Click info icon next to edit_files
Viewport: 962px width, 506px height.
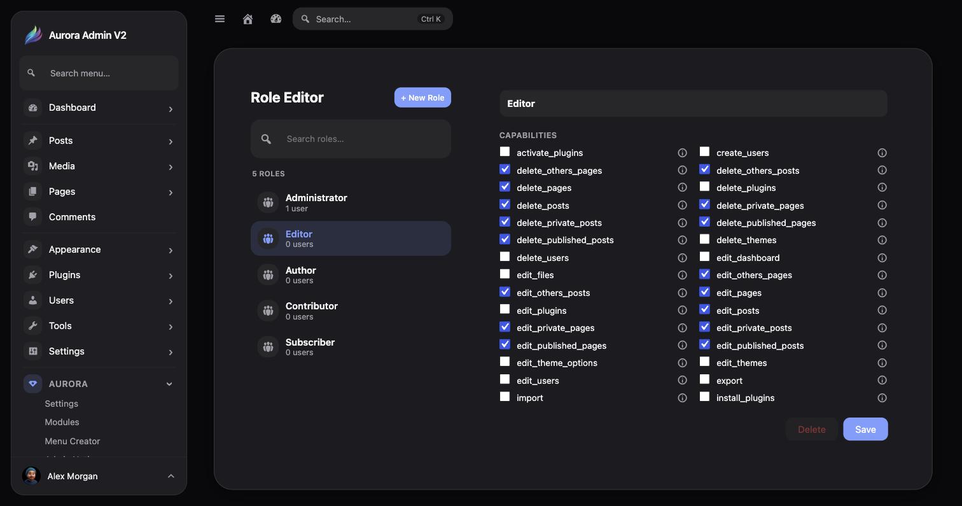pos(682,275)
